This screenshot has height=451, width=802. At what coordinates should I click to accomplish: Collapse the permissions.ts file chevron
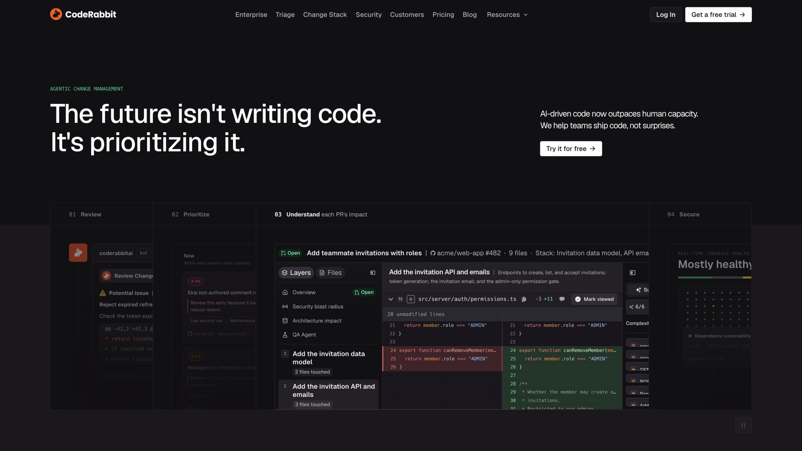391,299
